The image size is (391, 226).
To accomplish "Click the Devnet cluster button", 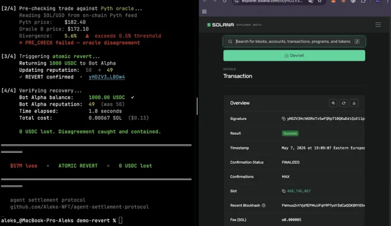I will point(294,56).
